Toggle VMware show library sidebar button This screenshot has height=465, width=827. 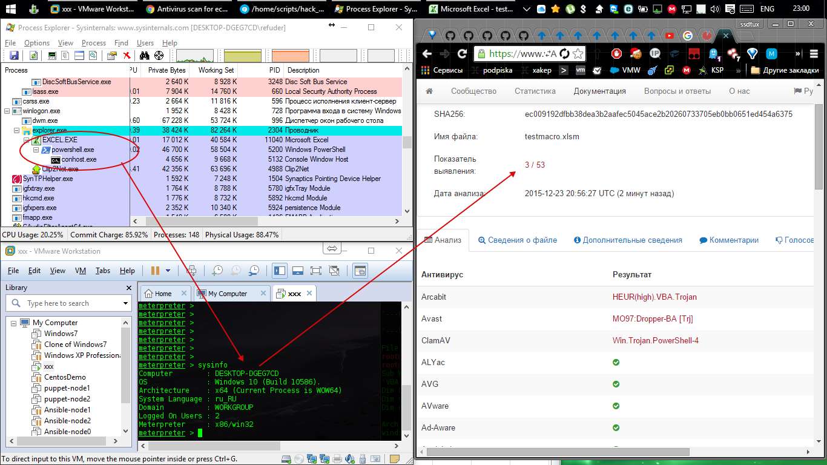pyautogui.click(x=280, y=271)
